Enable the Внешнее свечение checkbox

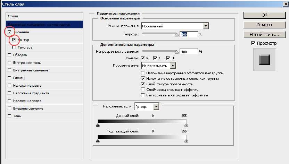pyautogui.click(x=9, y=108)
